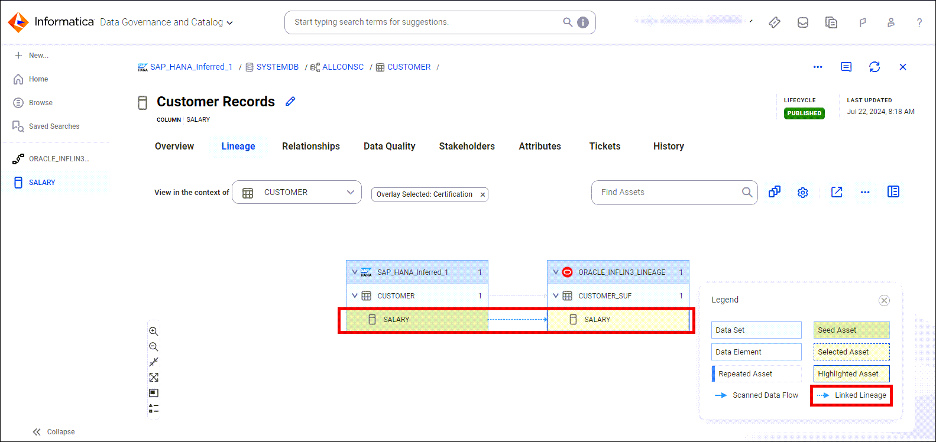Click the Informatica logo
Screen dimensions: 936x442
pyautogui.click(x=51, y=22)
